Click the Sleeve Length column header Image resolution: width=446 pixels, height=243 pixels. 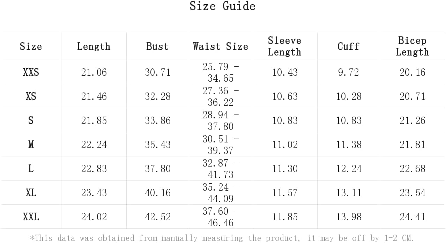click(x=284, y=46)
